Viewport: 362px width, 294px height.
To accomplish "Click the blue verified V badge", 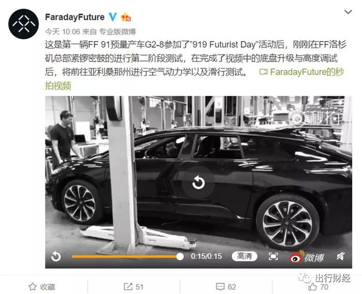I will 112,17.
